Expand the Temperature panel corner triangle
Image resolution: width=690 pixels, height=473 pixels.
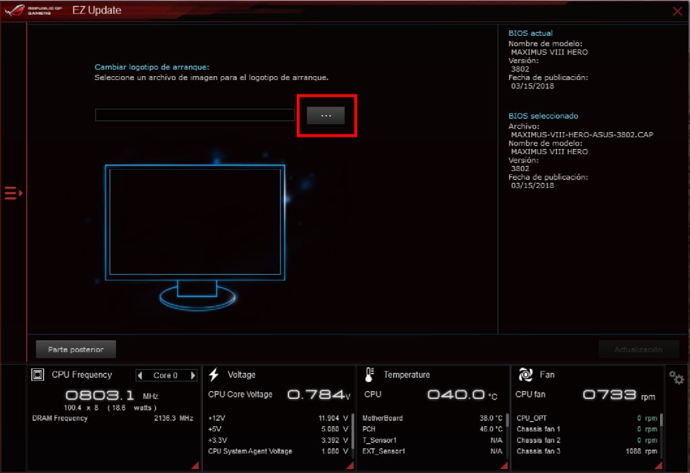504,465
